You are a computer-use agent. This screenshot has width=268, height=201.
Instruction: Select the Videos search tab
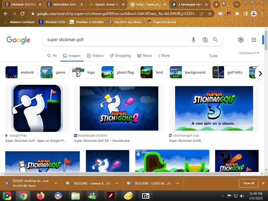click(95, 55)
